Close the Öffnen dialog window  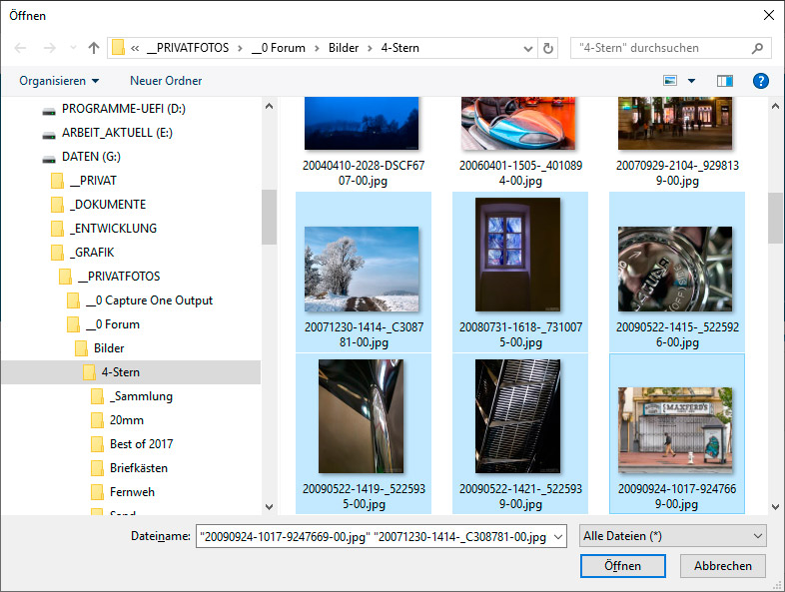[x=769, y=16]
